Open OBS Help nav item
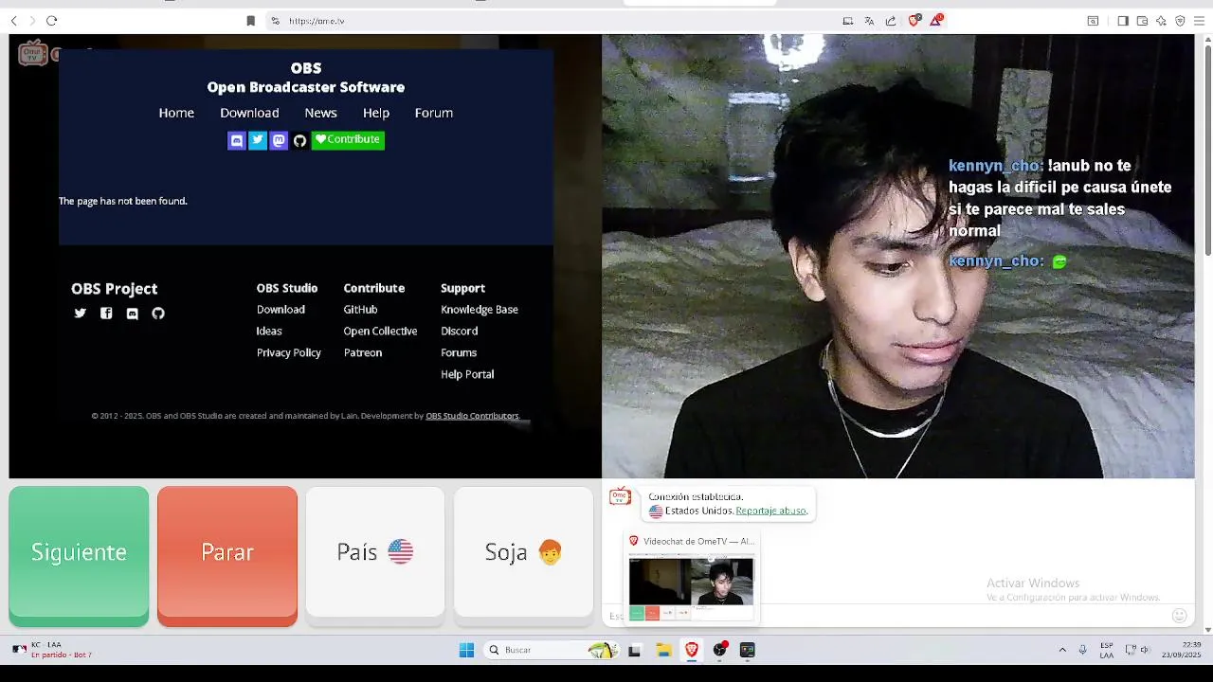Screen dimensions: 1213x682 click(x=376, y=113)
